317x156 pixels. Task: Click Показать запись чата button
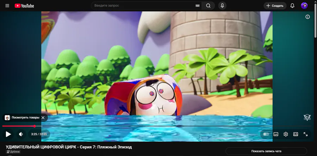click(x=266, y=151)
